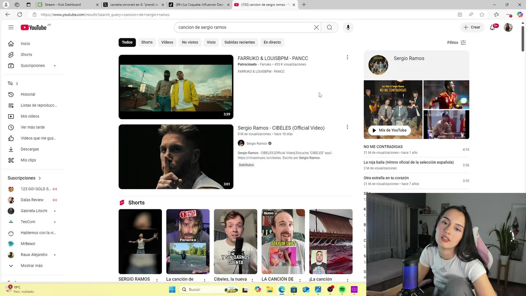Open the Dalas Review subscription channel
This screenshot has width=526, height=296.
click(x=32, y=200)
